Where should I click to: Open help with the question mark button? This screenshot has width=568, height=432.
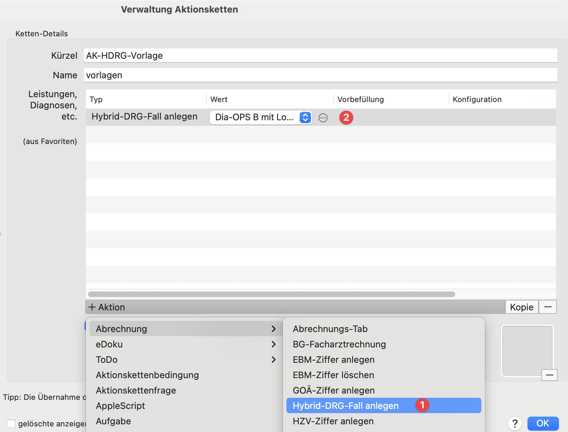[515, 424]
